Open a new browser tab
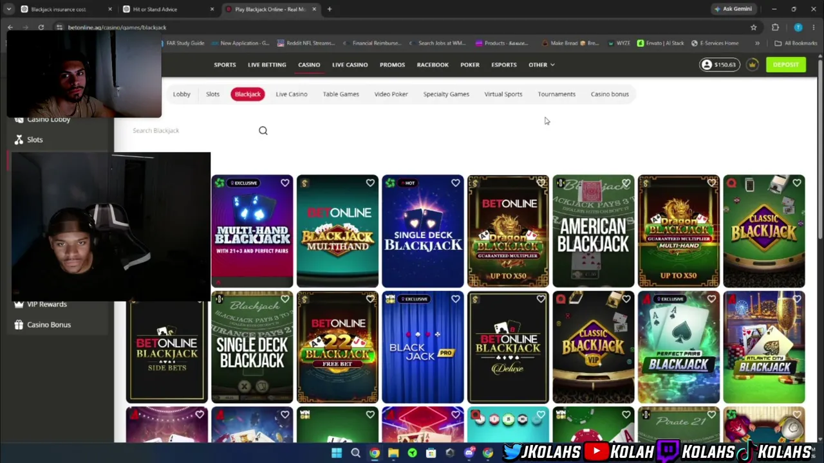Screen dimensions: 824x463 pyautogui.click(x=329, y=9)
